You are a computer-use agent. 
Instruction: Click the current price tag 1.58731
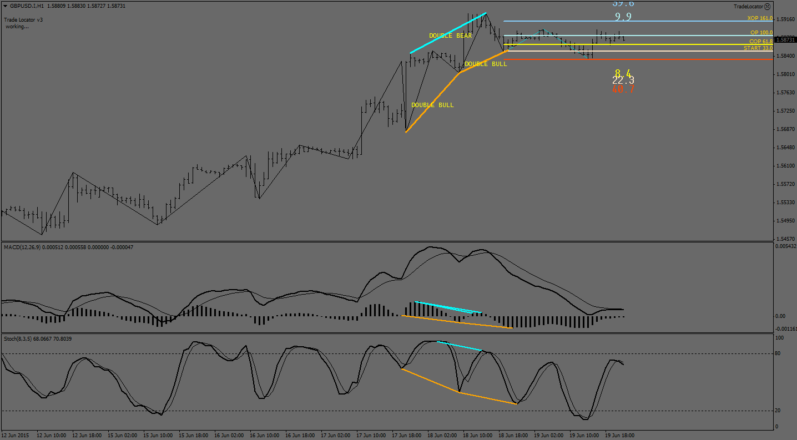785,40
